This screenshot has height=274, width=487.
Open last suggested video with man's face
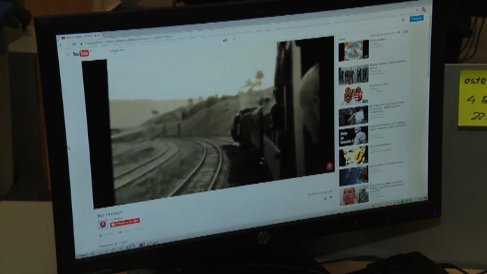(x=354, y=195)
